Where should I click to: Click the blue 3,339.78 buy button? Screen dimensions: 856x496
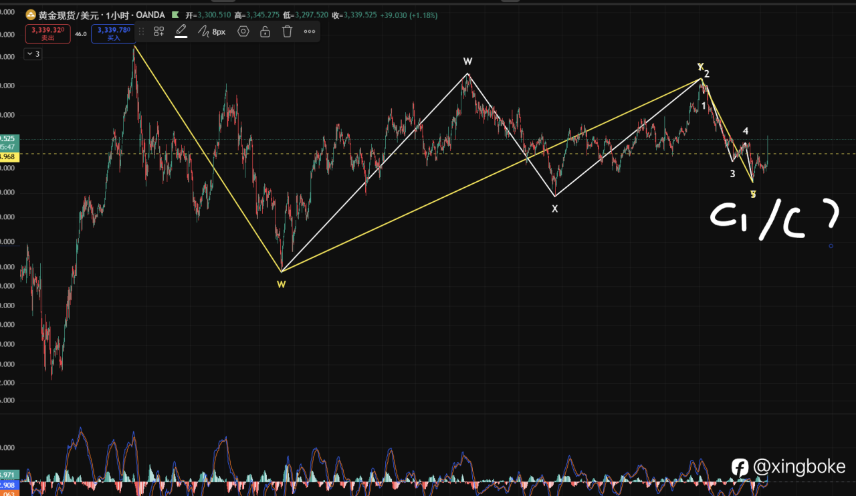pyautogui.click(x=115, y=33)
